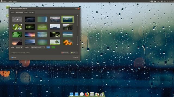
Task: Click the Ubuntu MATE logo menu icon
Action: click(1, 1)
